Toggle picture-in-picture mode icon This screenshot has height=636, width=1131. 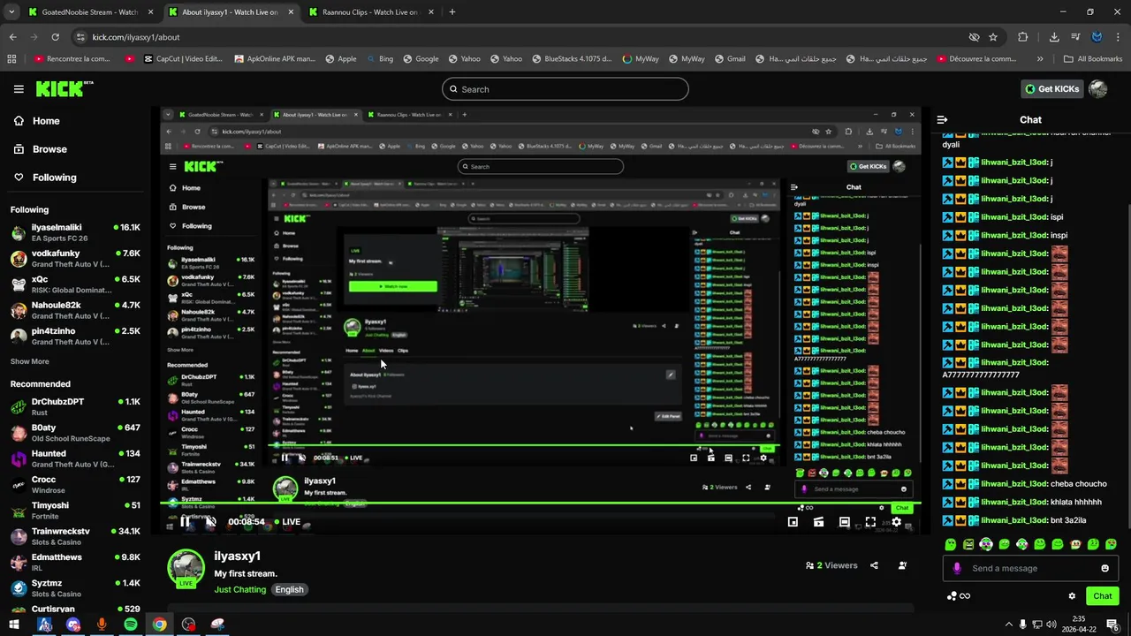[x=793, y=522]
